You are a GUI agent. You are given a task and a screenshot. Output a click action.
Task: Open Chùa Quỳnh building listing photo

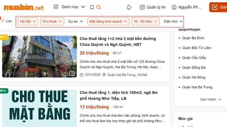tap(39, 57)
